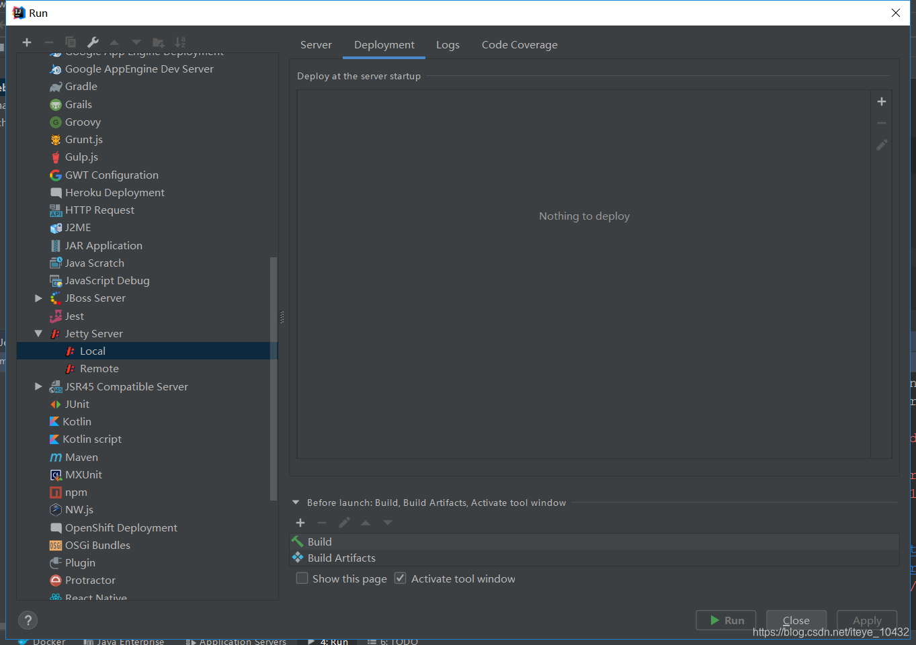Click the HTTP Request API icon
This screenshot has width=916, height=645.
click(56, 210)
